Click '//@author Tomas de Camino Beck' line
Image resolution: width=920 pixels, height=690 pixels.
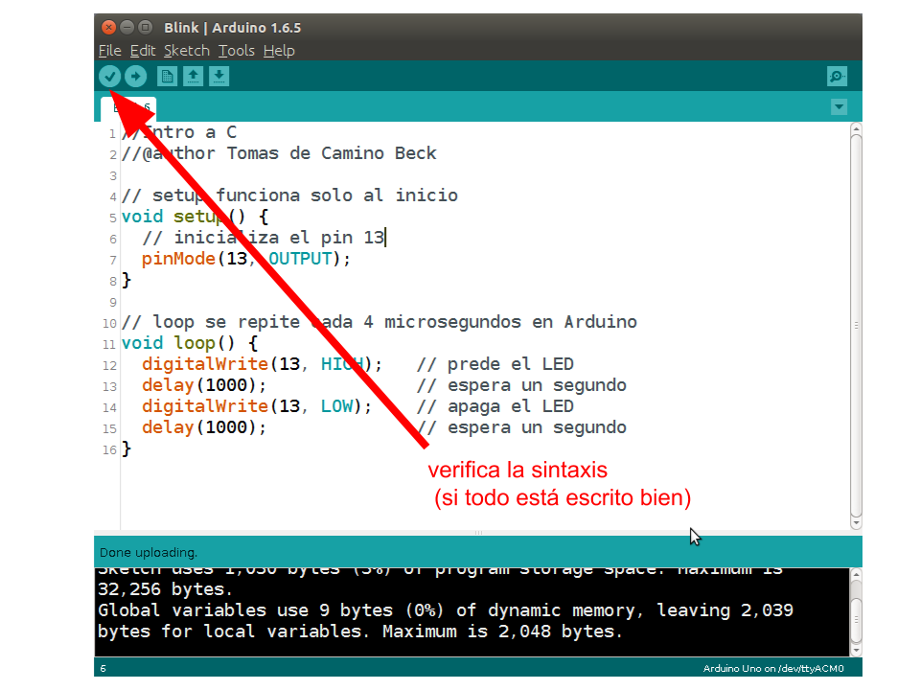[279, 153]
